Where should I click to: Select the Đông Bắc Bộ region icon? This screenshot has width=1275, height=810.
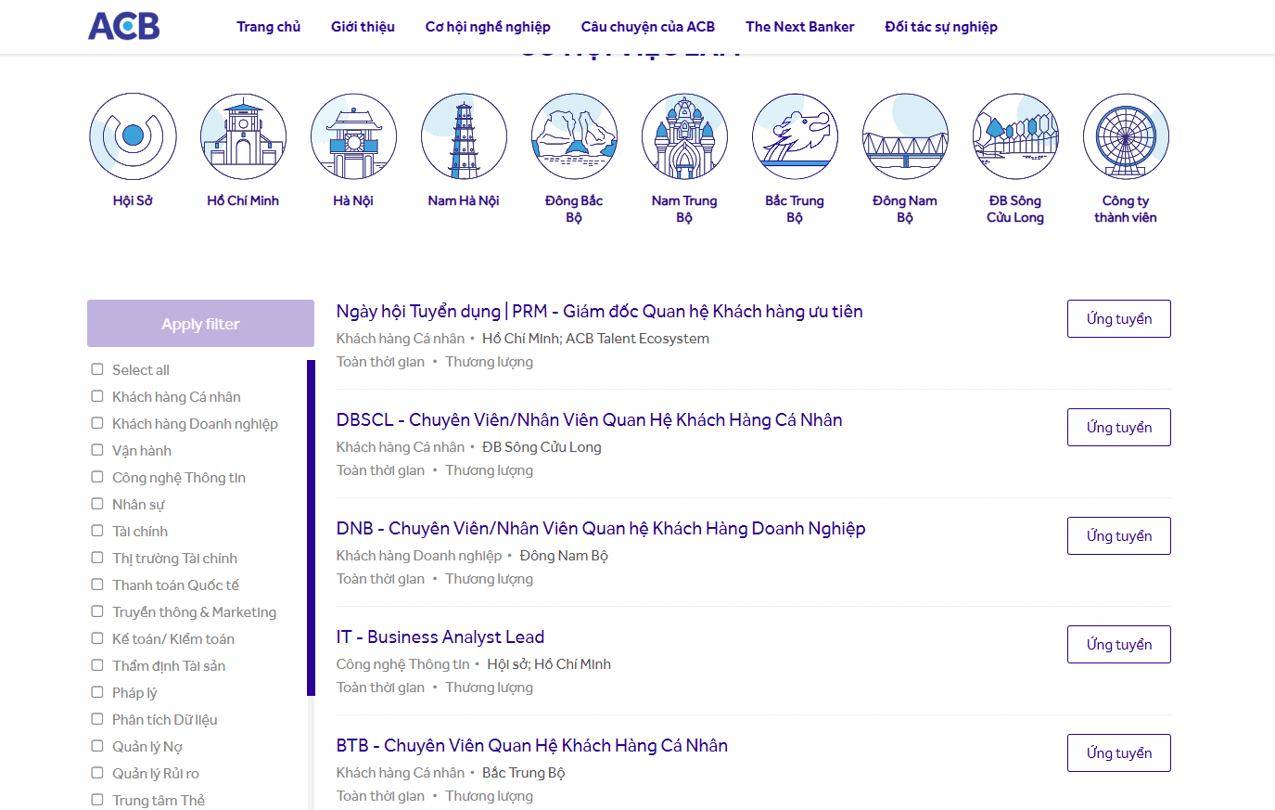pos(574,136)
